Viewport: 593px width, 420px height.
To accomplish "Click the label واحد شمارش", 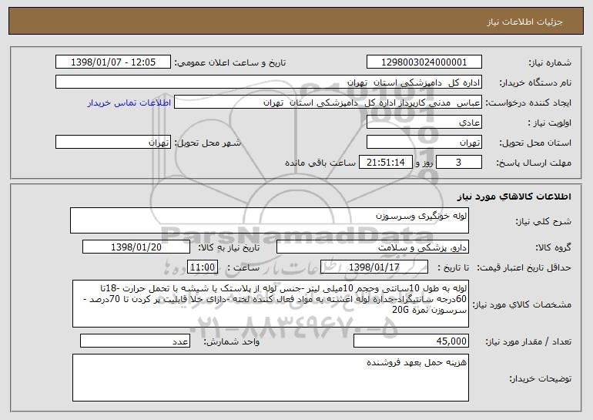I will [232, 341].
